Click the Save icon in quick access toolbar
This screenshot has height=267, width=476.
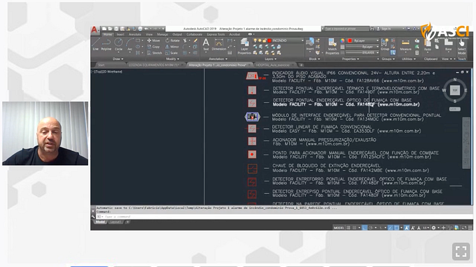116,29
